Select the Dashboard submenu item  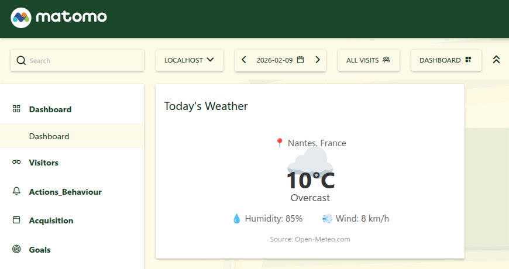(x=49, y=136)
